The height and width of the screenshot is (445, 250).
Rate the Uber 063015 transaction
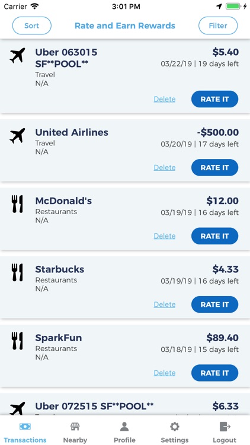(x=214, y=99)
